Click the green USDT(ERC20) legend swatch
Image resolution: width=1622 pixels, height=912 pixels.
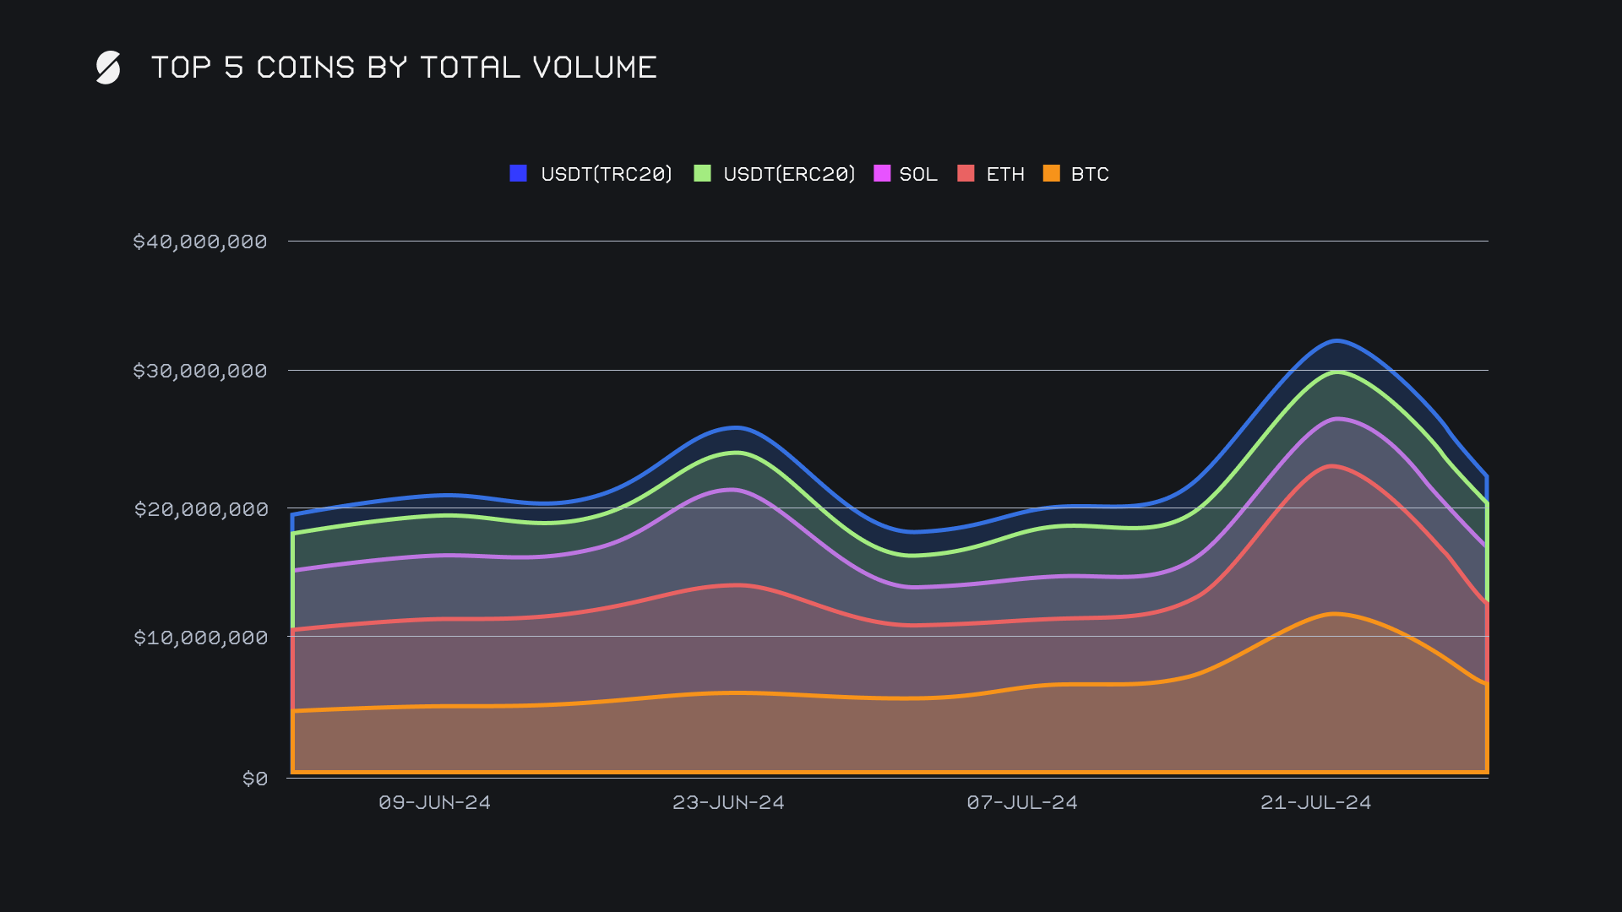click(702, 173)
